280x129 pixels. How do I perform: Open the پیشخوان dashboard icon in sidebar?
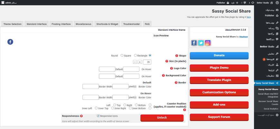click(277, 10)
